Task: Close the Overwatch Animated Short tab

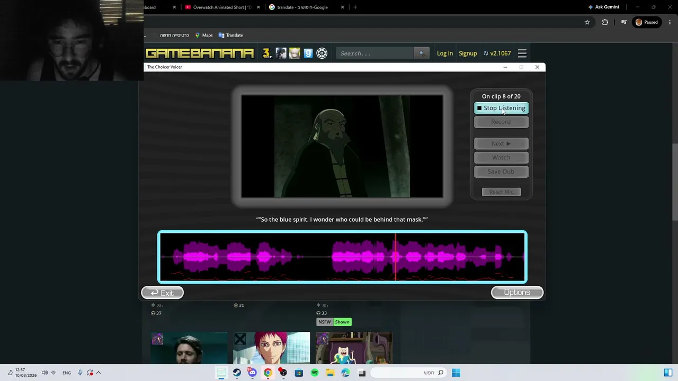Action: pyautogui.click(x=258, y=7)
